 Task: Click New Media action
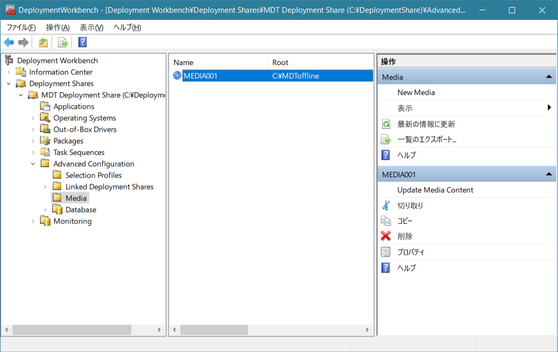(x=416, y=92)
